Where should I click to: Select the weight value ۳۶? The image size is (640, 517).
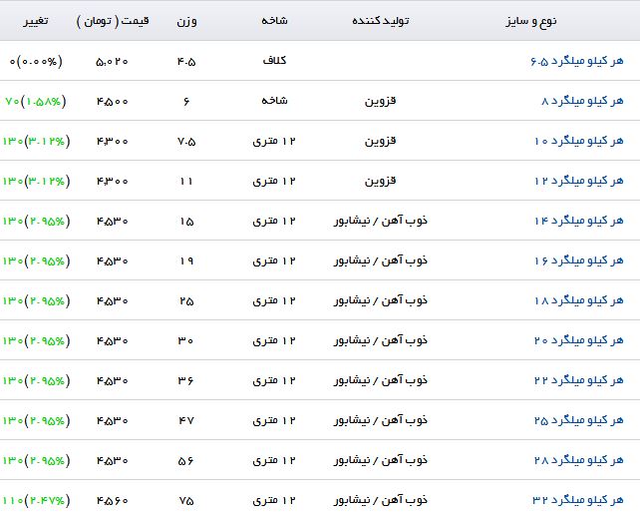click(185, 381)
